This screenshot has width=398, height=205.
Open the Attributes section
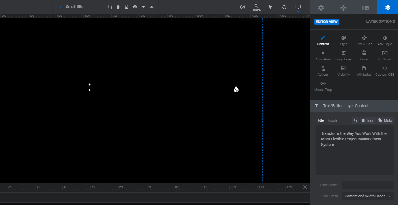pyautogui.click(x=364, y=71)
